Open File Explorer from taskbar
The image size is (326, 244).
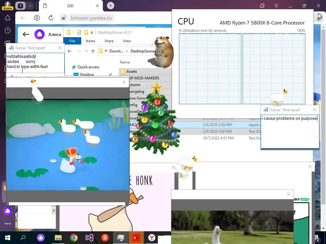pyautogui.click(x=58, y=238)
